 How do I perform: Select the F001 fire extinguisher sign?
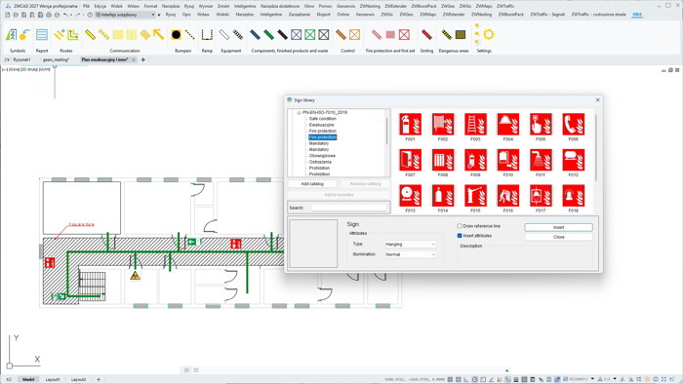410,125
